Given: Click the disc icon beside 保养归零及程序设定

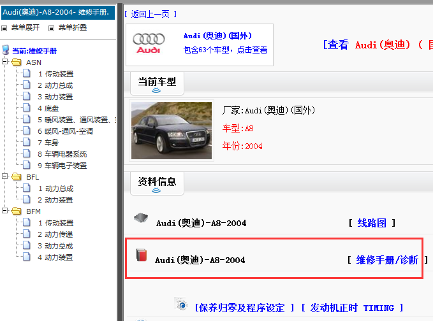Looking at the screenshot, I should pyautogui.click(x=181, y=304).
